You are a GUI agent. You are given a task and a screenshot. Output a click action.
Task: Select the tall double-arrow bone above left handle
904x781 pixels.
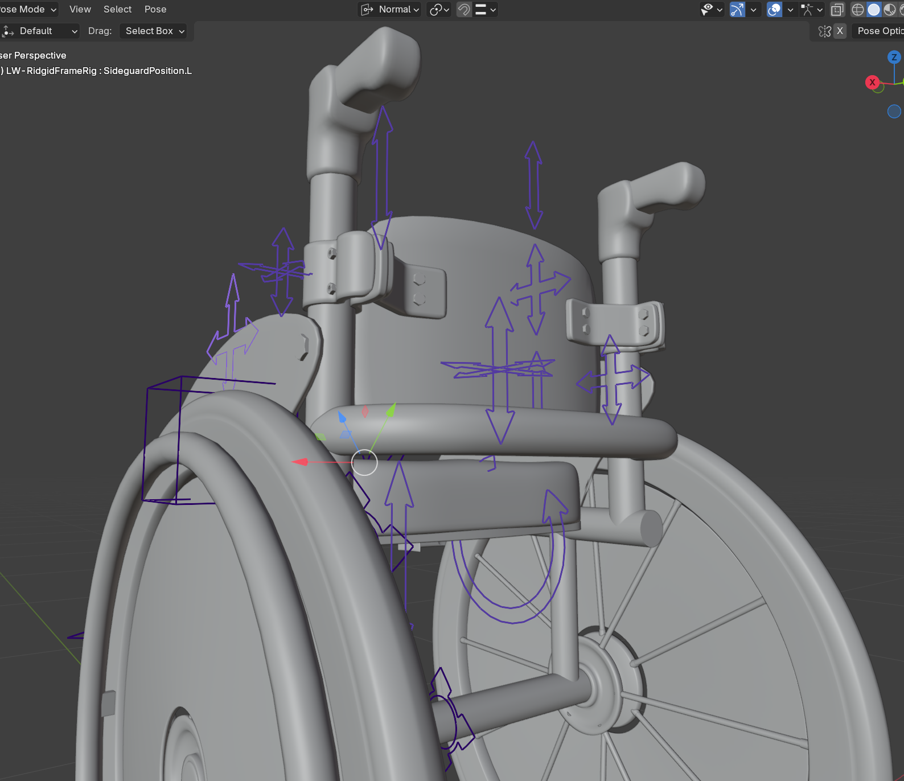[383, 176]
